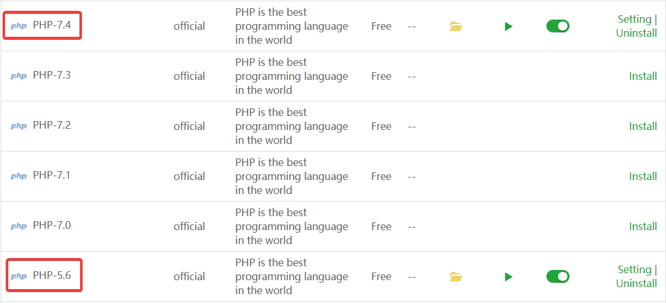
Task: Uninstall PHP-7.4
Action: pyautogui.click(x=636, y=34)
